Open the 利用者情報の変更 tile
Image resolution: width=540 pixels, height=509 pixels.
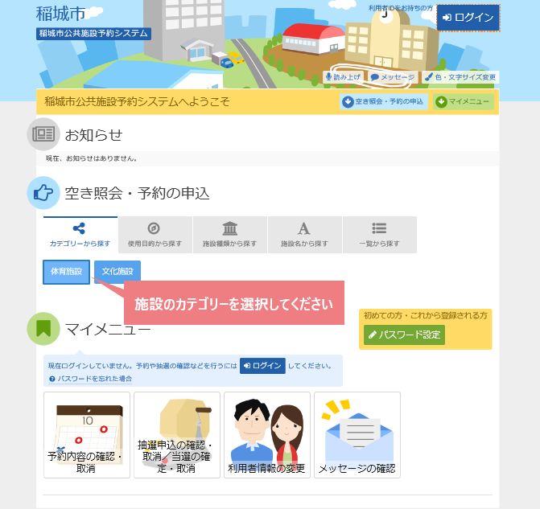coord(267,435)
